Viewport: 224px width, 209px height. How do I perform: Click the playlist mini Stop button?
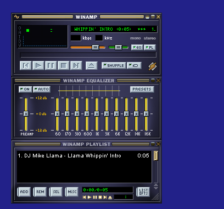[100, 197]
